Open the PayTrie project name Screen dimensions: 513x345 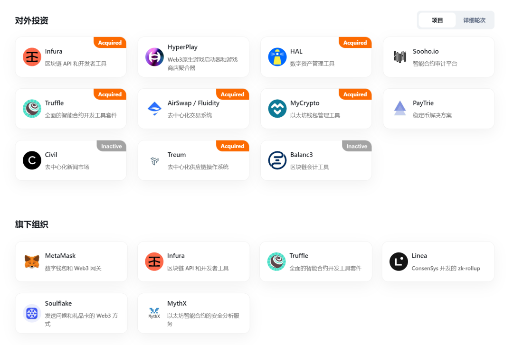point(423,103)
